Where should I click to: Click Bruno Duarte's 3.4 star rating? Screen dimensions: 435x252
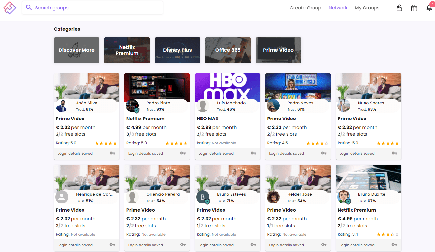(x=388, y=234)
